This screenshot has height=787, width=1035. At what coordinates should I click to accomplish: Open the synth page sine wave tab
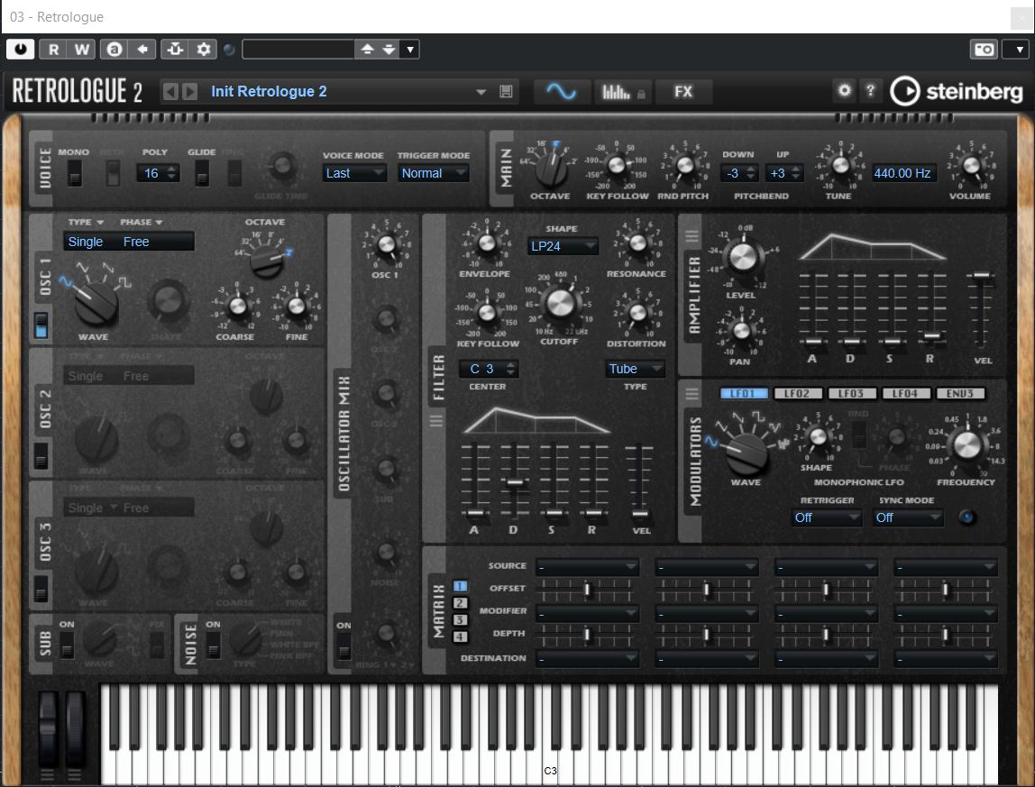561,92
